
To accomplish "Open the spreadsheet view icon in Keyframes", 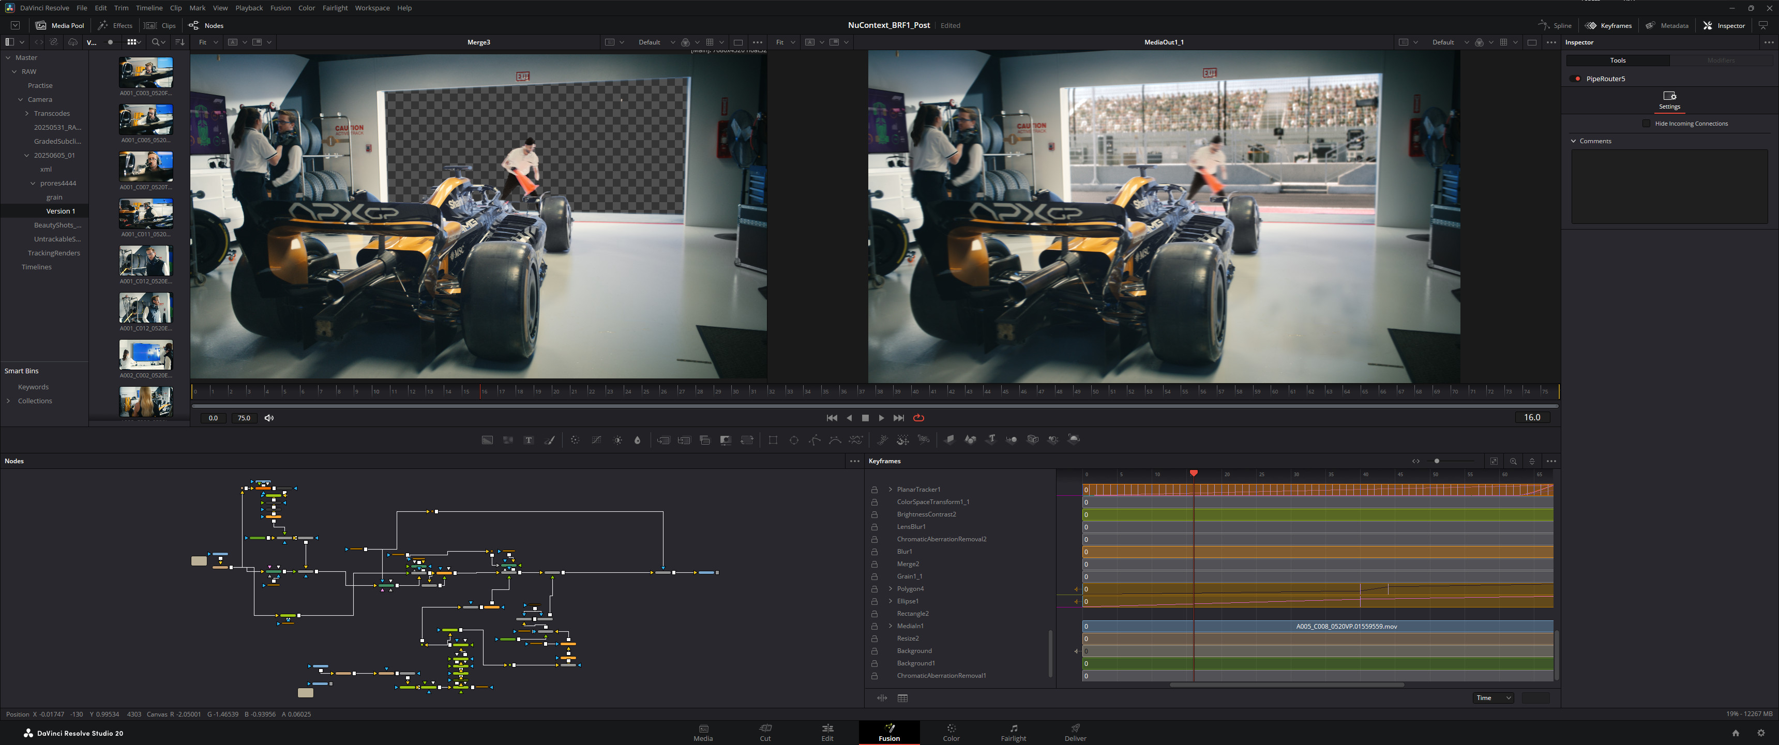I will pos(902,698).
